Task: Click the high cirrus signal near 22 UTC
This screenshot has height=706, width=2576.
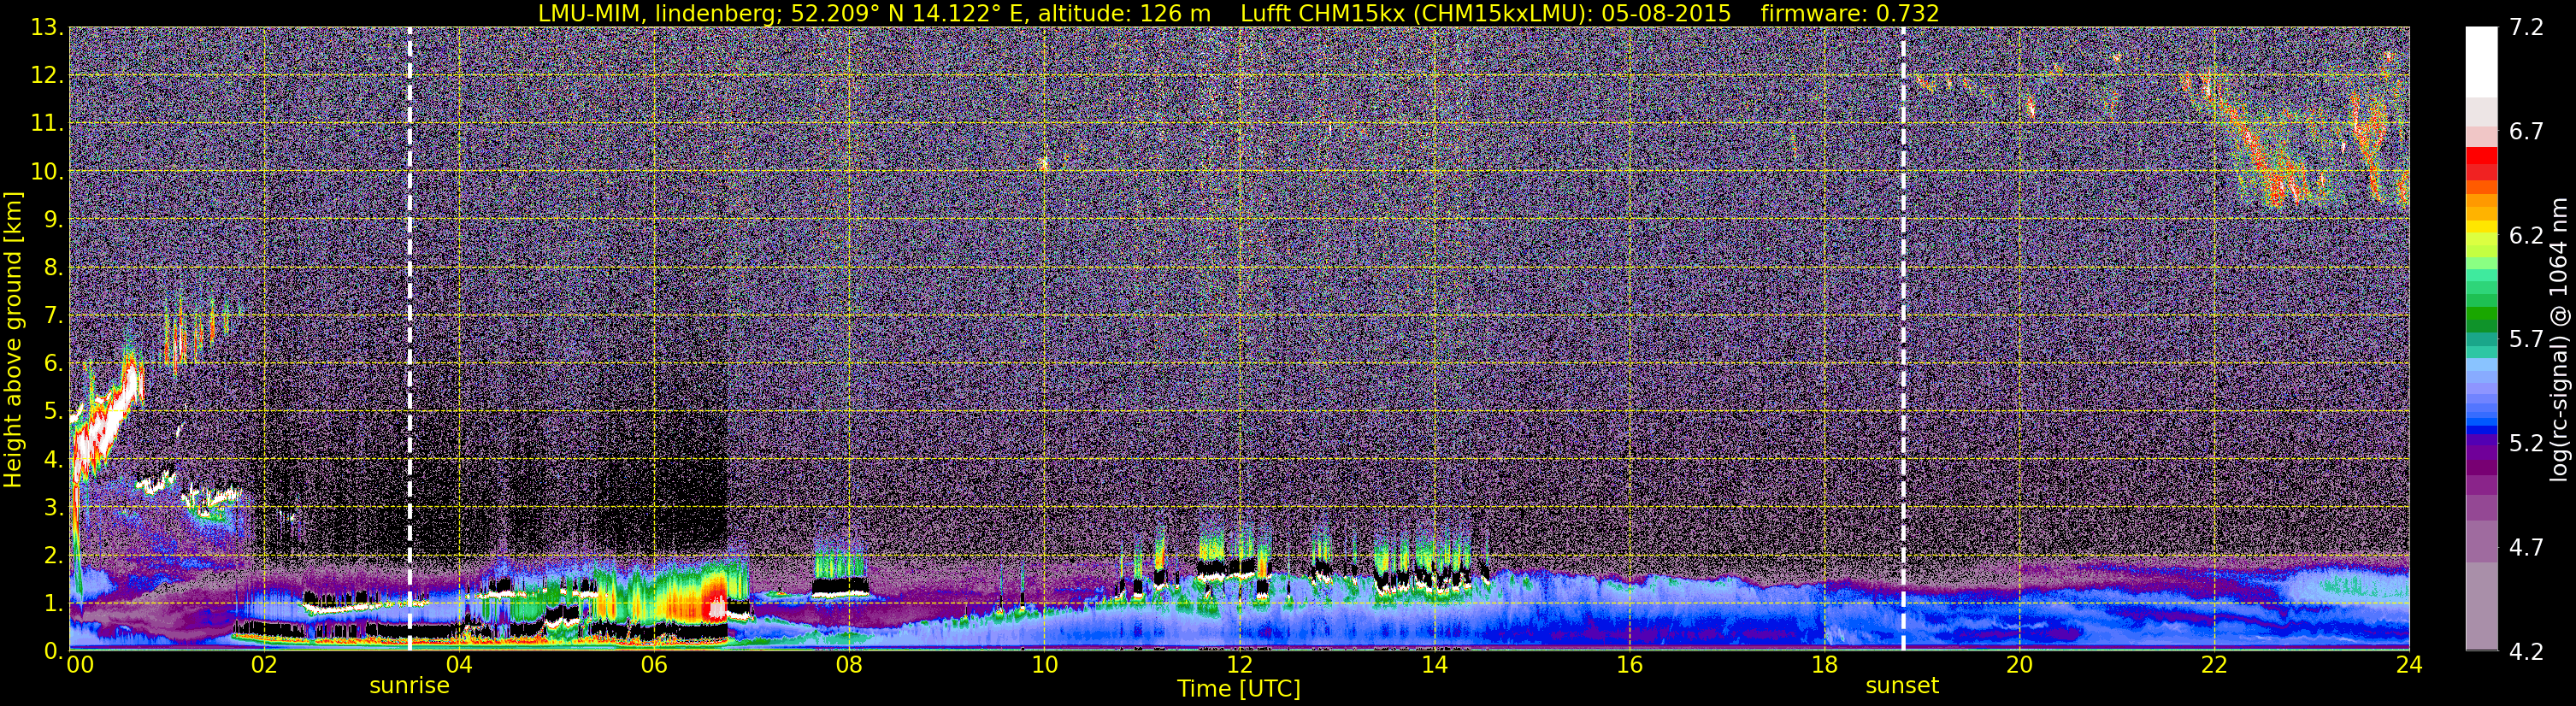Action: click(x=2265, y=140)
